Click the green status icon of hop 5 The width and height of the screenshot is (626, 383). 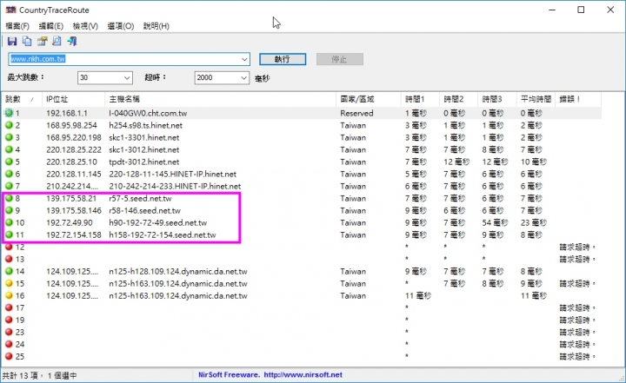pos(9,162)
